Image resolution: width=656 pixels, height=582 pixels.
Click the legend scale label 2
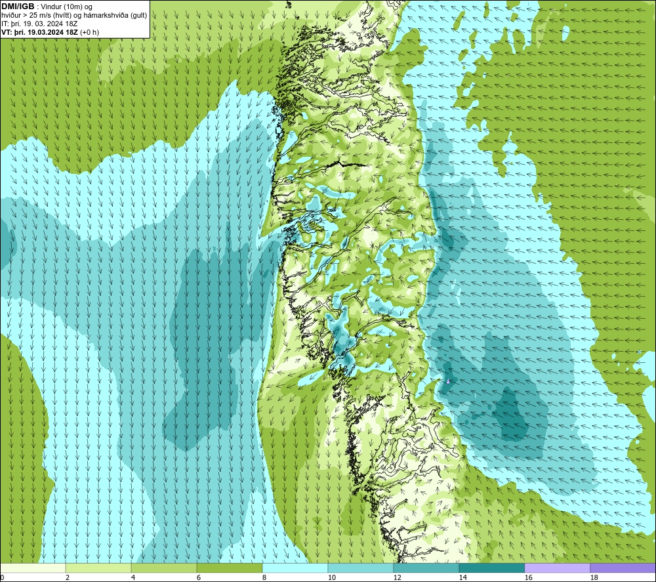68,578
